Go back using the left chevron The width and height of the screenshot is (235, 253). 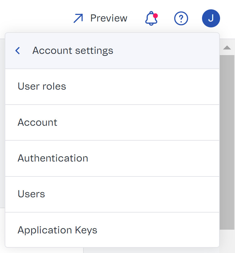tap(18, 51)
